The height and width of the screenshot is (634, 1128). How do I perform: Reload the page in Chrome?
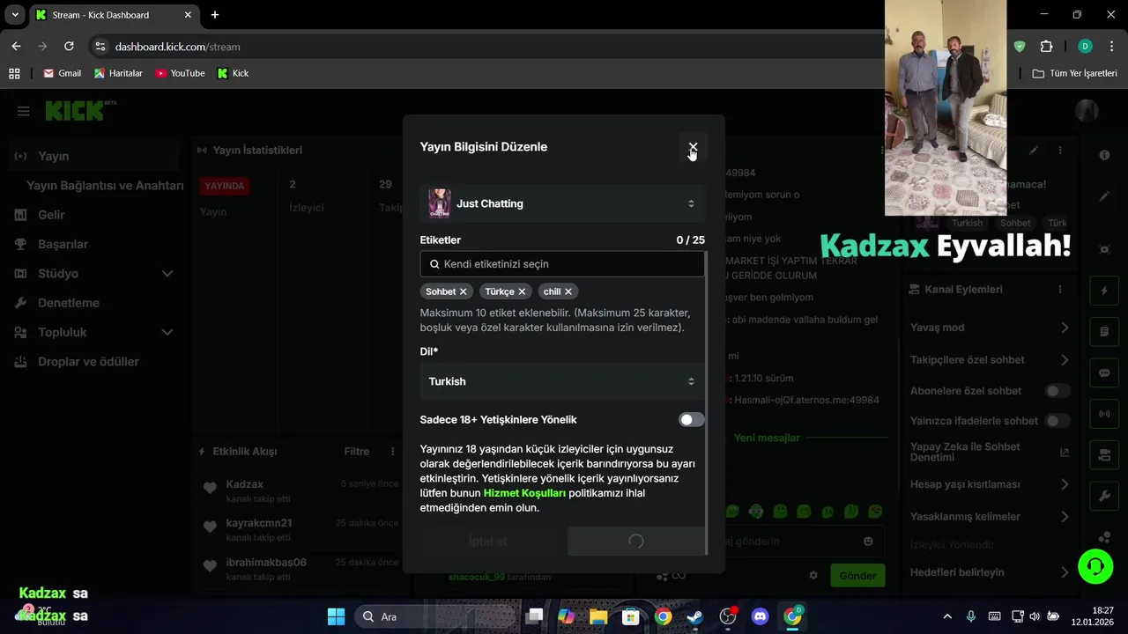[x=69, y=46]
